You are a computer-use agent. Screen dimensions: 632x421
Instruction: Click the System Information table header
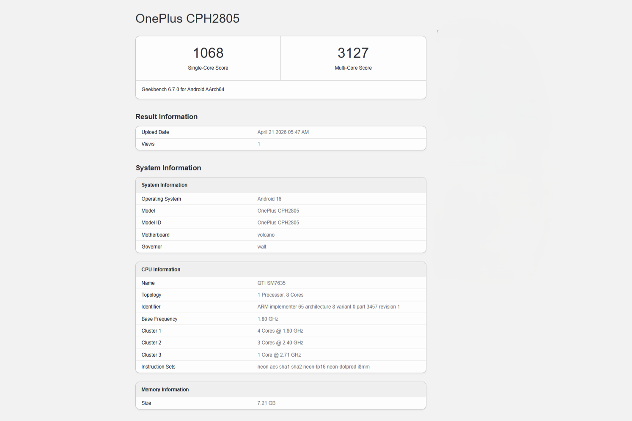[165, 185]
